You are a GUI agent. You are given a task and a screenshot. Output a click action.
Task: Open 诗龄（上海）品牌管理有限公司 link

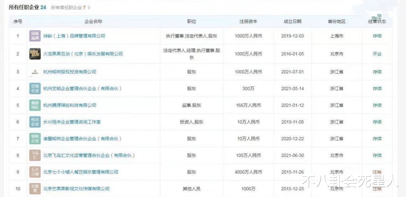74,36
